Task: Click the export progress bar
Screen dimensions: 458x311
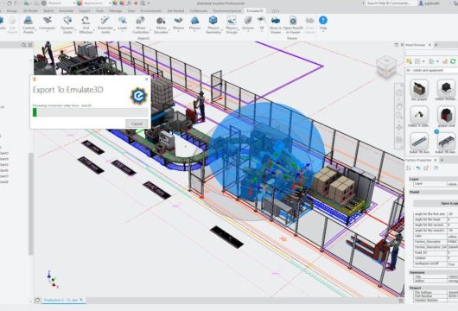Action: tap(90, 112)
